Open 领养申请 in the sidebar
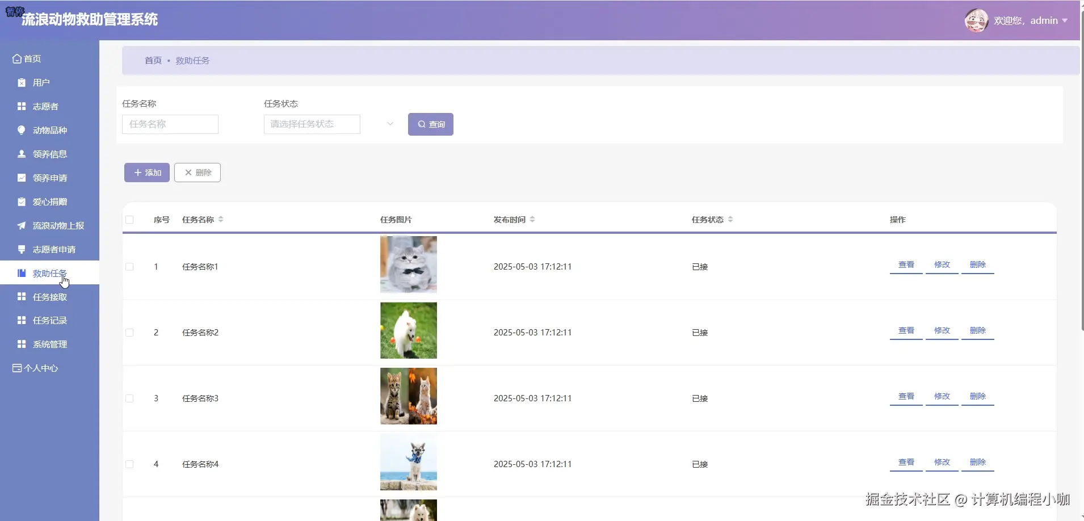Image resolution: width=1084 pixels, height=521 pixels. click(x=50, y=178)
